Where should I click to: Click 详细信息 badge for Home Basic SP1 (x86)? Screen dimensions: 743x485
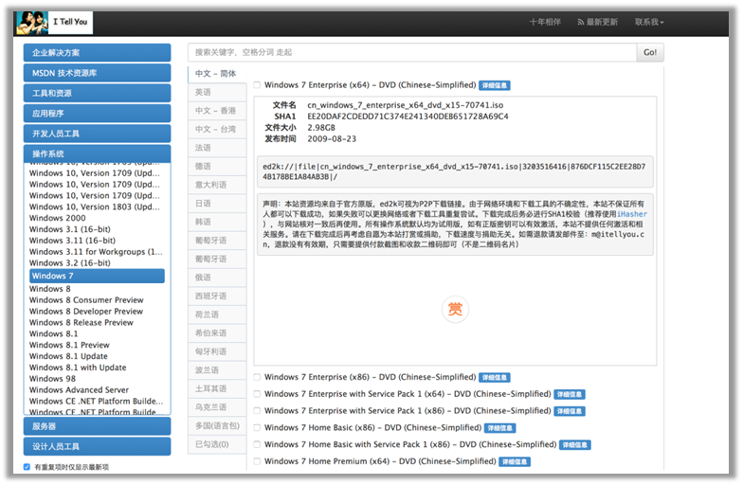574,445
